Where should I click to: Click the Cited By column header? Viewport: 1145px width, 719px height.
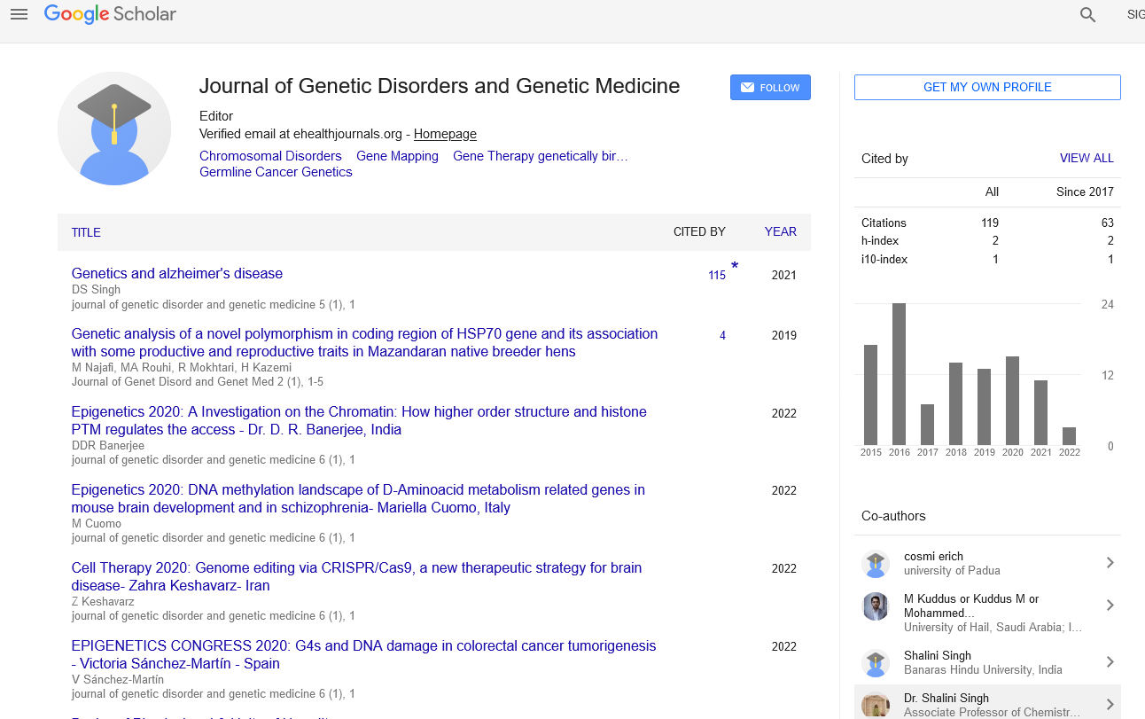699,231
